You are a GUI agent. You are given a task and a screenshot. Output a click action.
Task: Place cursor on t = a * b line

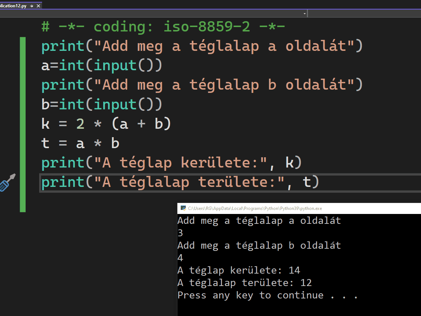click(x=80, y=143)
